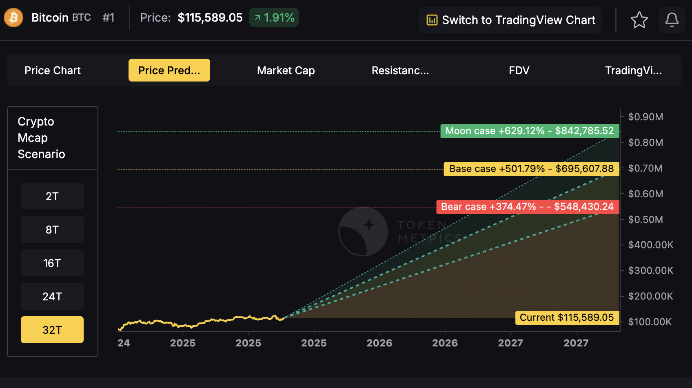
Task: Choose the 24T scenario button
Action: pyautogui.click(x=52, y=296)
